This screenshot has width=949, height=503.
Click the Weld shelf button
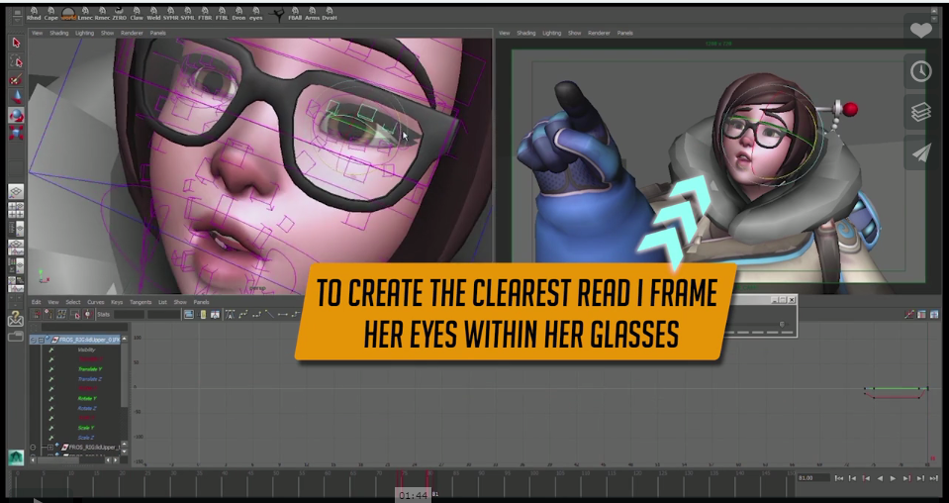(x=153, y=14)
